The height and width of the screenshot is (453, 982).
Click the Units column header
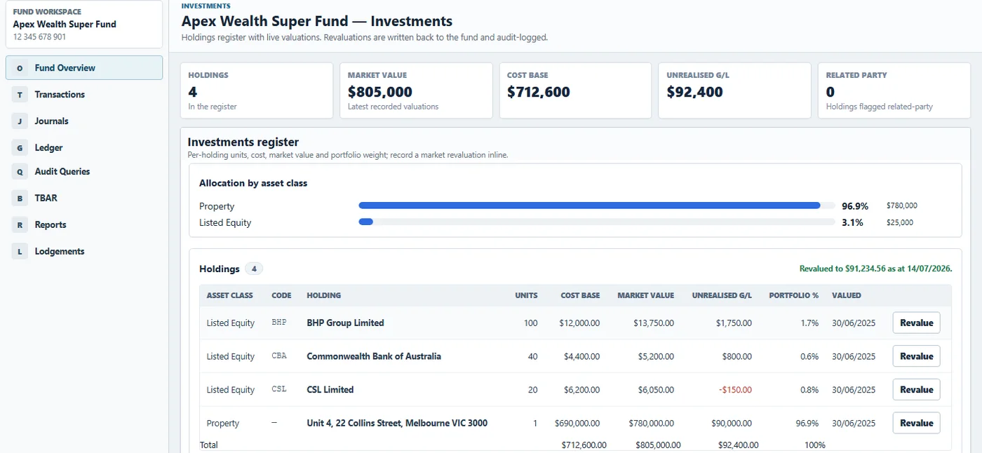point(526,295)
